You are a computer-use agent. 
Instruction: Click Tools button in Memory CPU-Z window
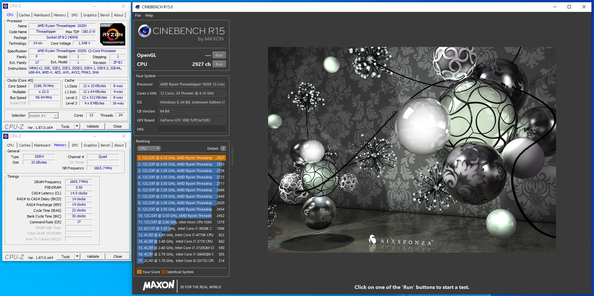66,256
